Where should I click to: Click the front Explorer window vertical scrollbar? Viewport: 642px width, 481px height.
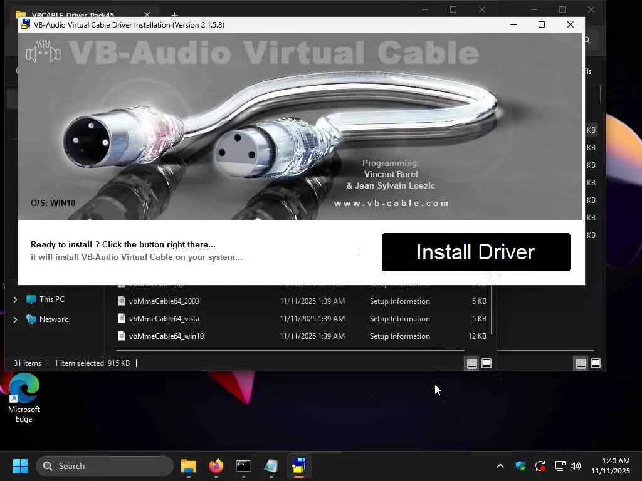[x=492, y=309]
